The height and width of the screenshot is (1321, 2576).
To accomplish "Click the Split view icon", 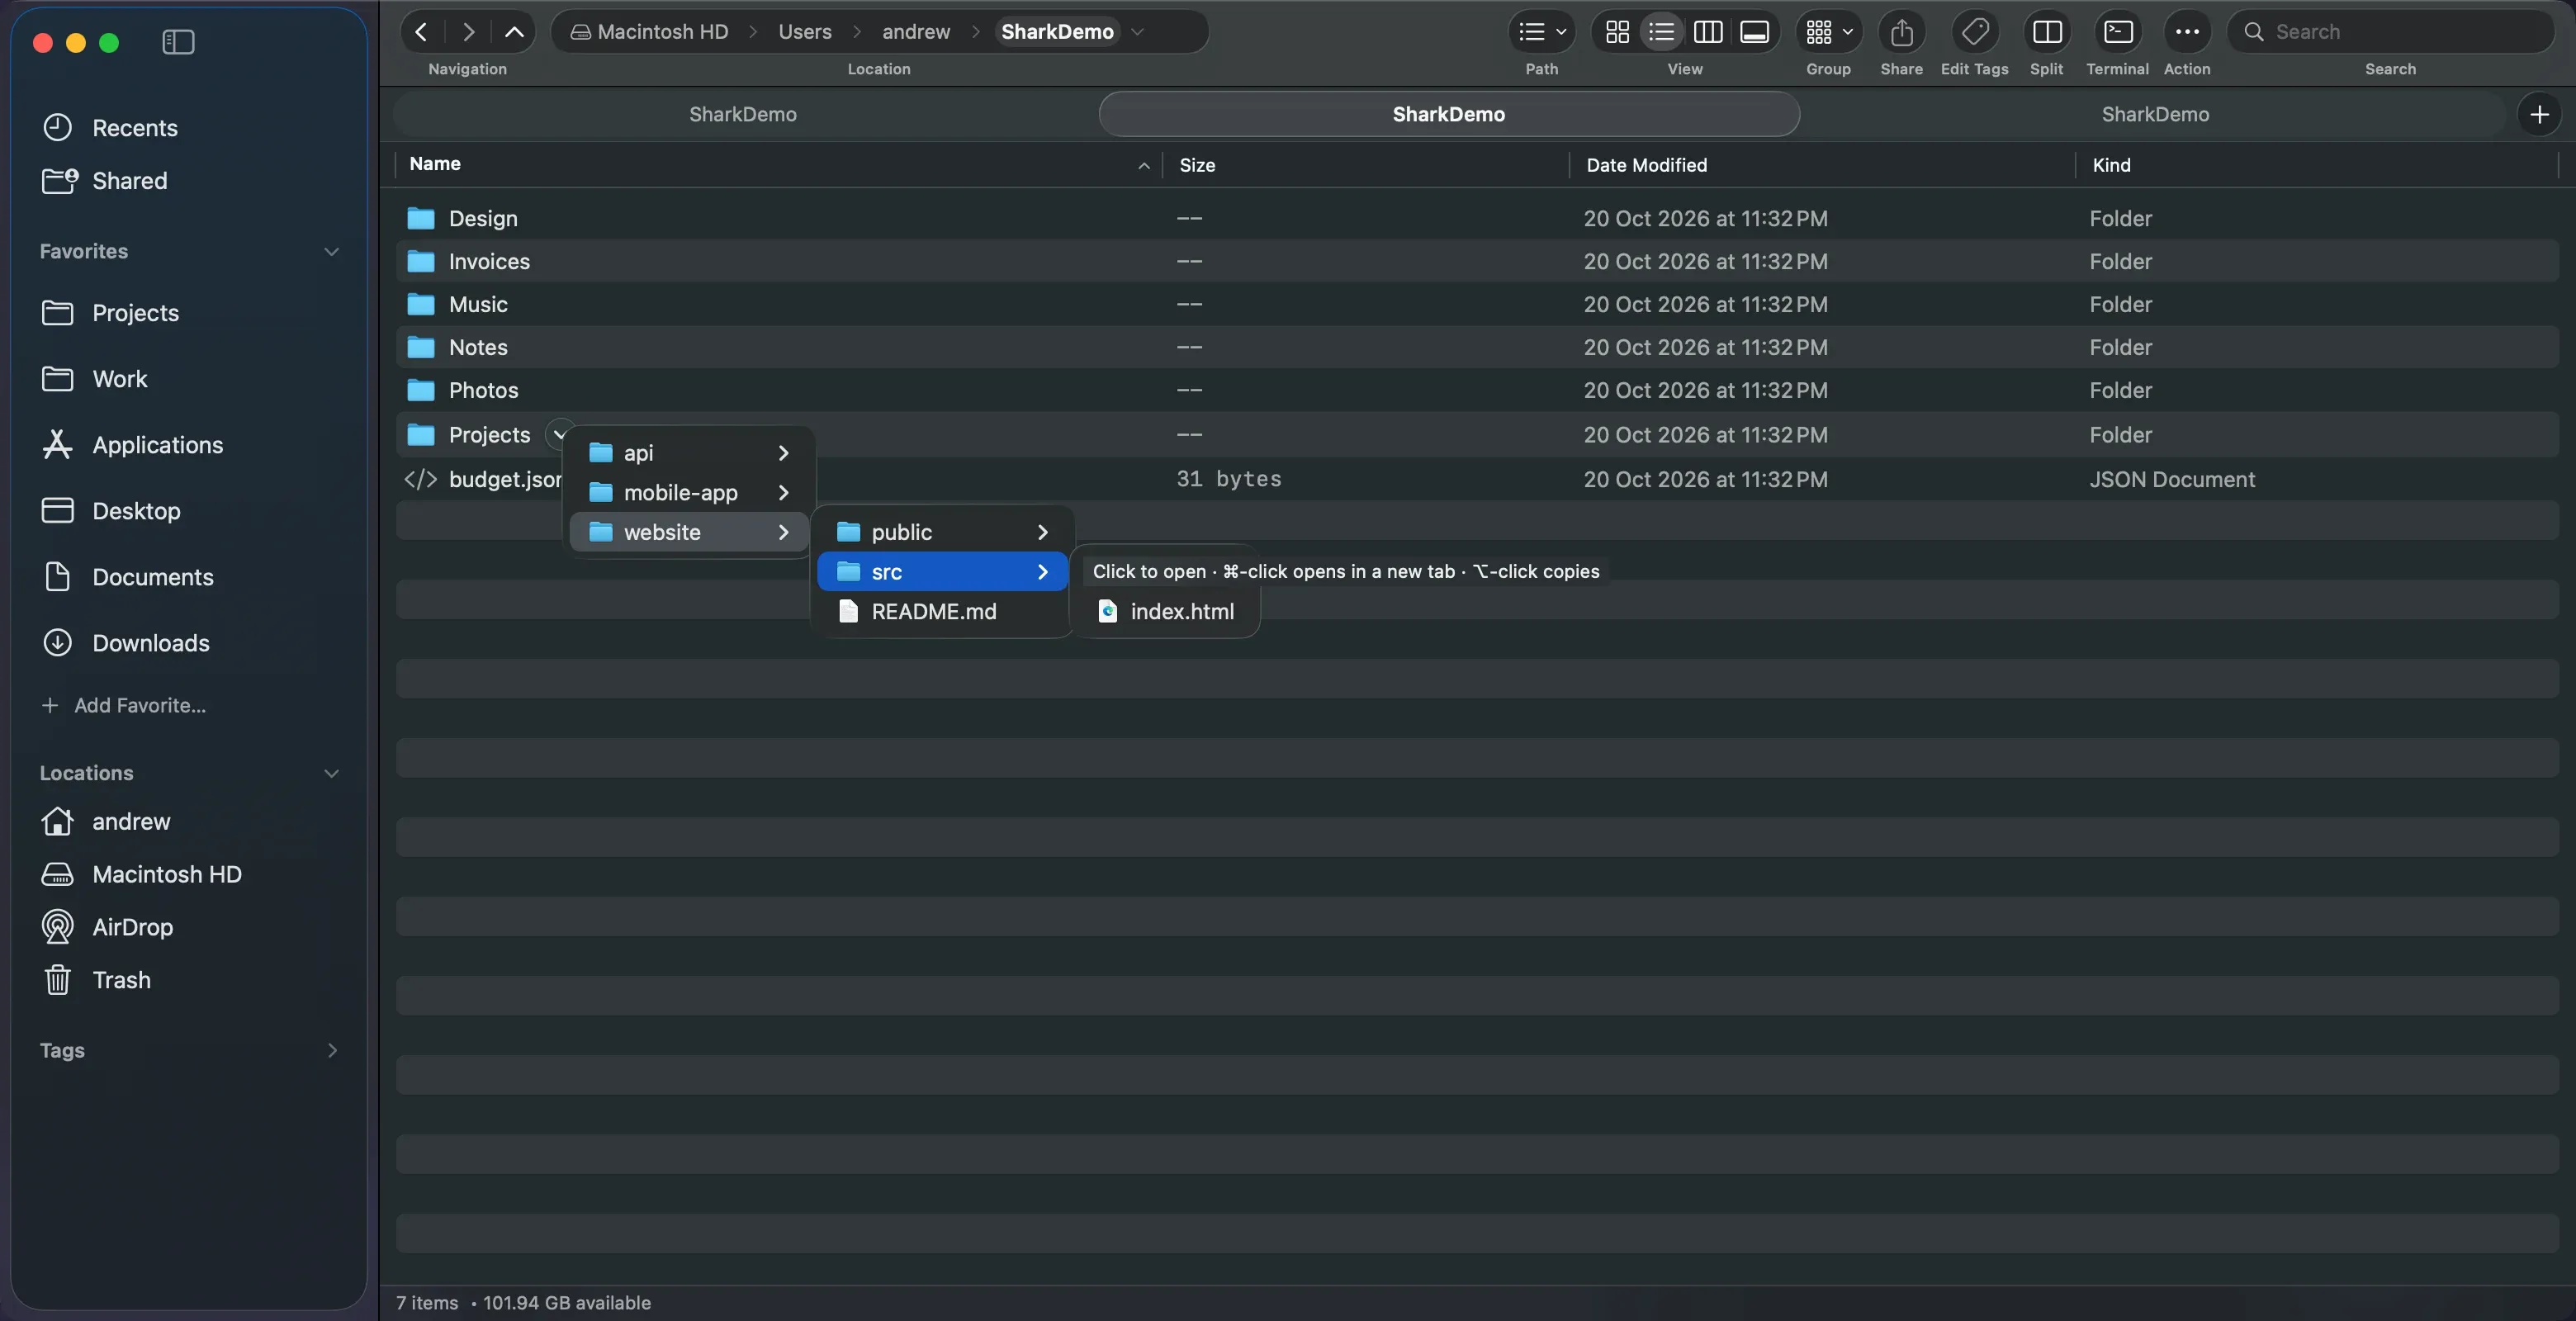I will click(x=2047, y=32).
